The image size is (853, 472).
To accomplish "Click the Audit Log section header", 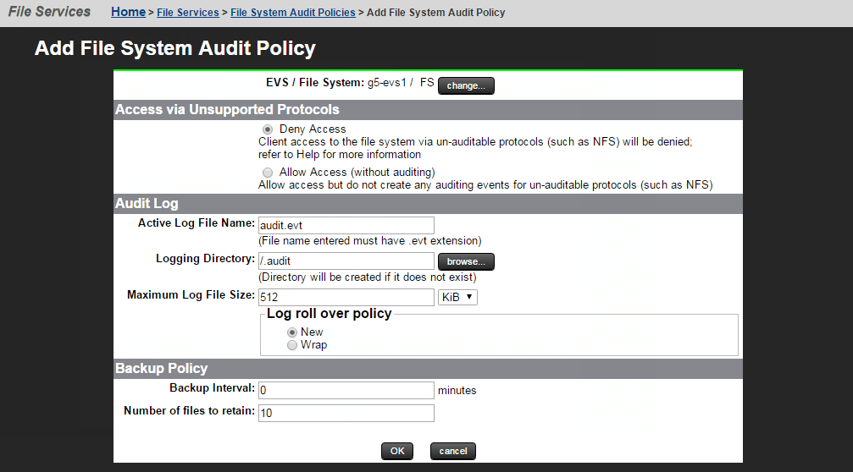I will (147, 203).
